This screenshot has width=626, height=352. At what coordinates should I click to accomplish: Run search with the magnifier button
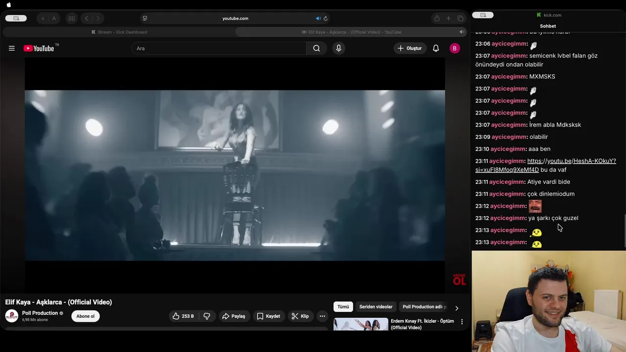click(316, 48)
